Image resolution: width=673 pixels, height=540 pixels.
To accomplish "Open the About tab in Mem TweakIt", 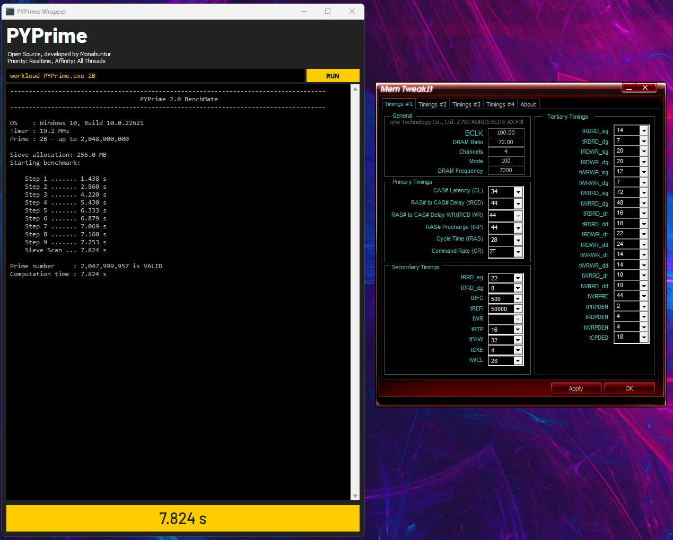I will 528,104.
